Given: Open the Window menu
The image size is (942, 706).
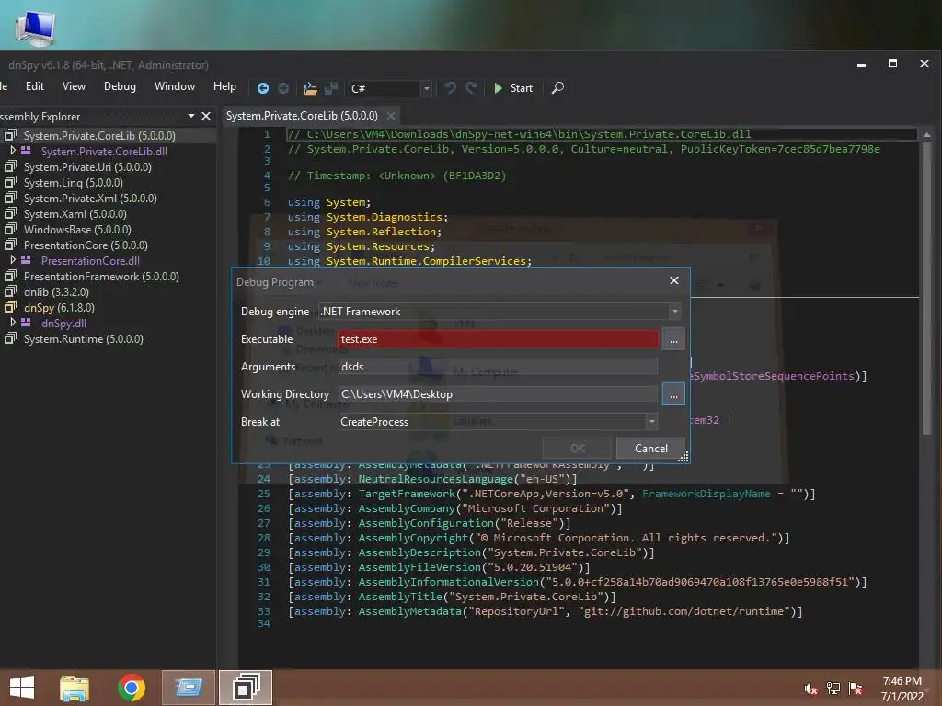Looking at the screenshot, I should [174, 86].
